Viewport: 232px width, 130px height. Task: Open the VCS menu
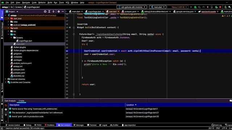67,3
